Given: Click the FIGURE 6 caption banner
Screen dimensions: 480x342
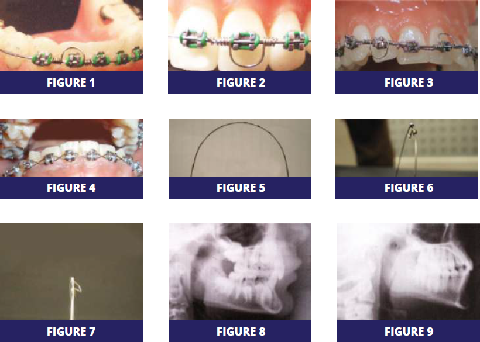Looking at the screenshot, I should (406, 188).
